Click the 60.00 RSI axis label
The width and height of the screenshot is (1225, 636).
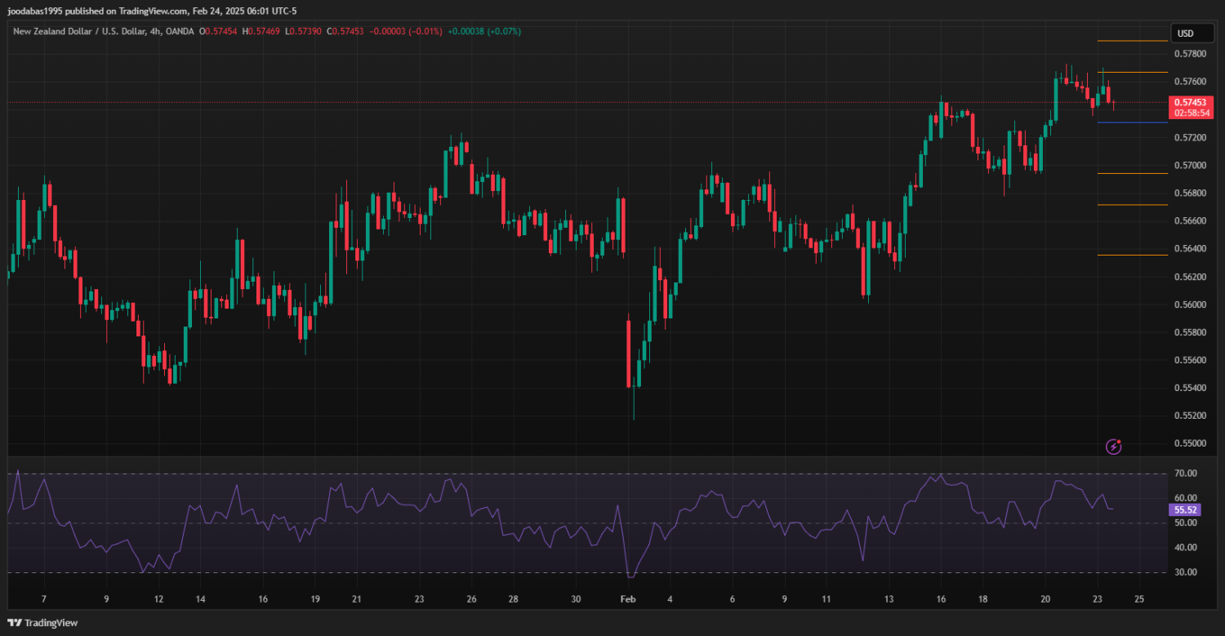pyautogui.click(x=1186, y=498)
